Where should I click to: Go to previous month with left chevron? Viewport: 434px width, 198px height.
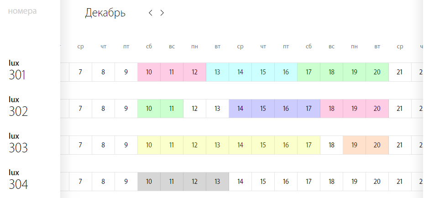click(x=151, y=13)
